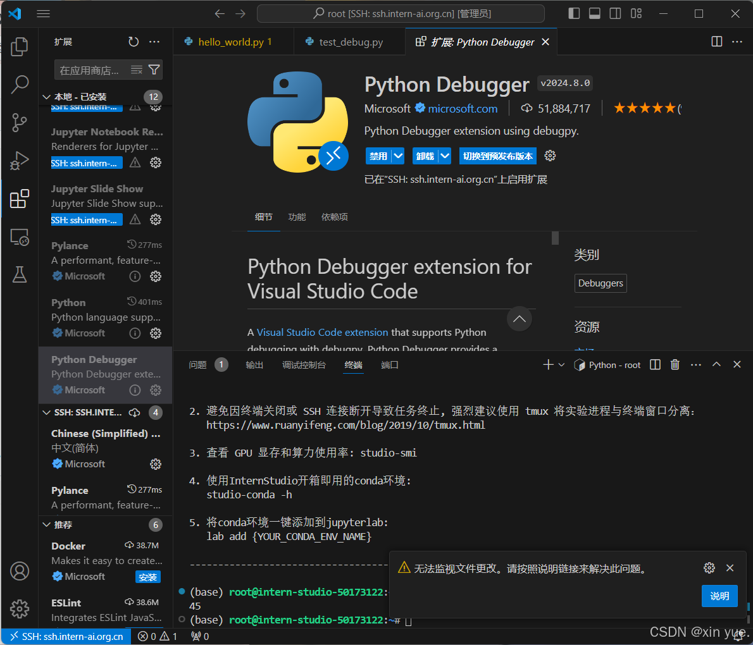
Task: Open the Source Control view
Action: 20,123
